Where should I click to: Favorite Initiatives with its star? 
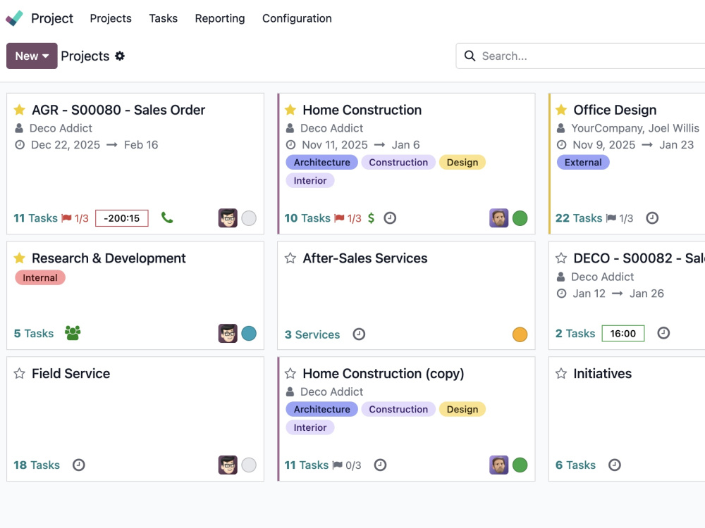(x=561, y=374)
